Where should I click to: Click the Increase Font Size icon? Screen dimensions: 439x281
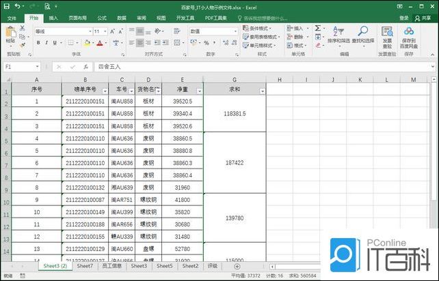(112, 31)
